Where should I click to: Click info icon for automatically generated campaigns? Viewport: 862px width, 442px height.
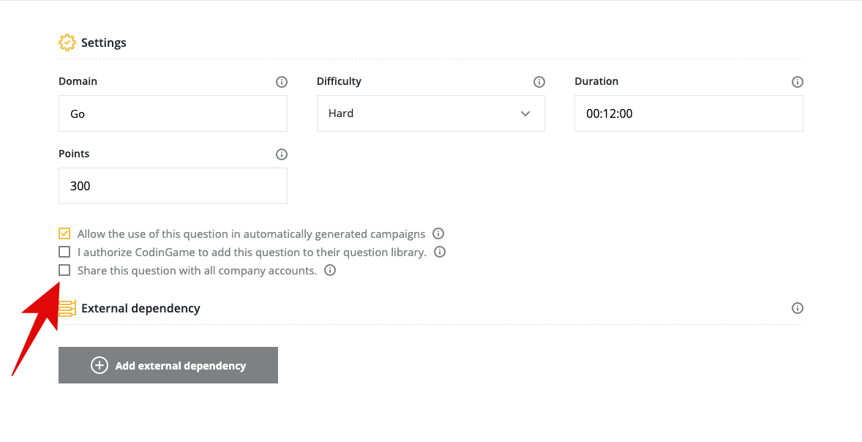click(x=438, y=234)
